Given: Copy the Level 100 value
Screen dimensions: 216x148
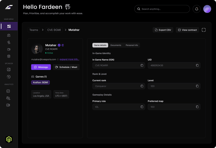Looking at the screenshot, I should [x=197, y=86].
